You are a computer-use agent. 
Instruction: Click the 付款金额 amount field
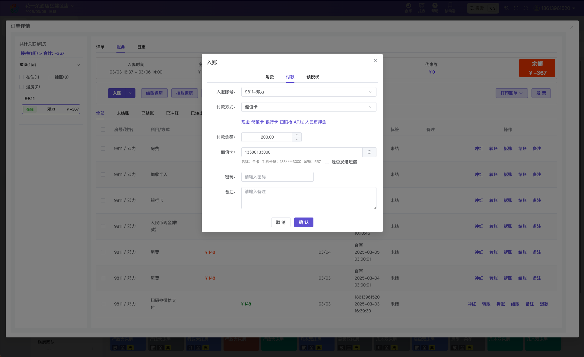267,137
